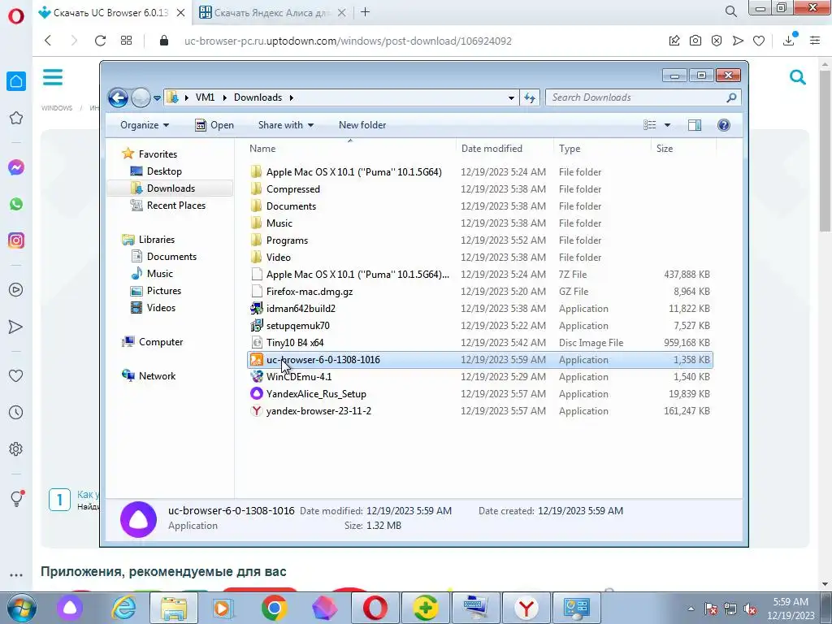Viewport: 832px width, 624px height.
Task: Open Messenger in Opera sidebar
Action: [x=16, y=167]
